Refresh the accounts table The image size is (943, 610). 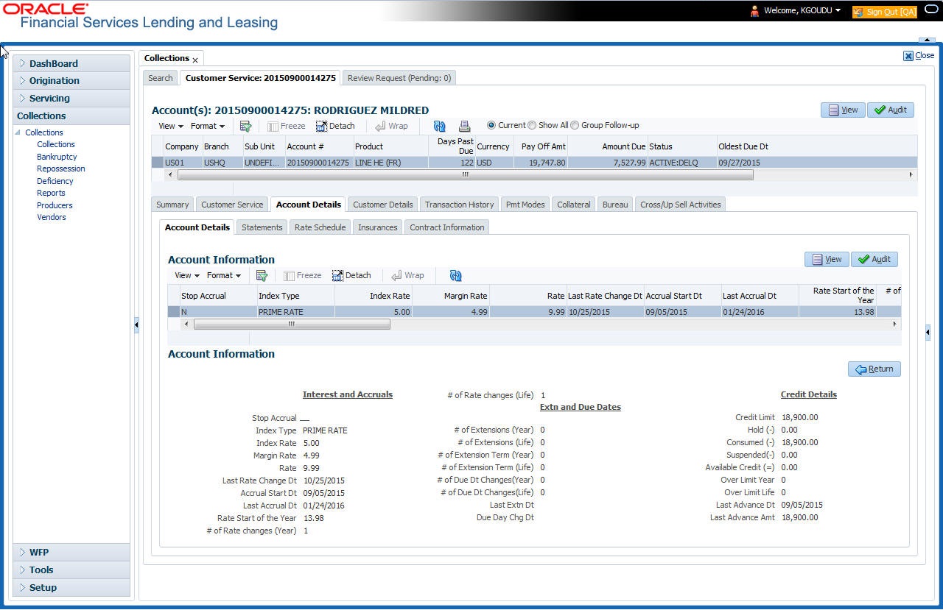440,126
